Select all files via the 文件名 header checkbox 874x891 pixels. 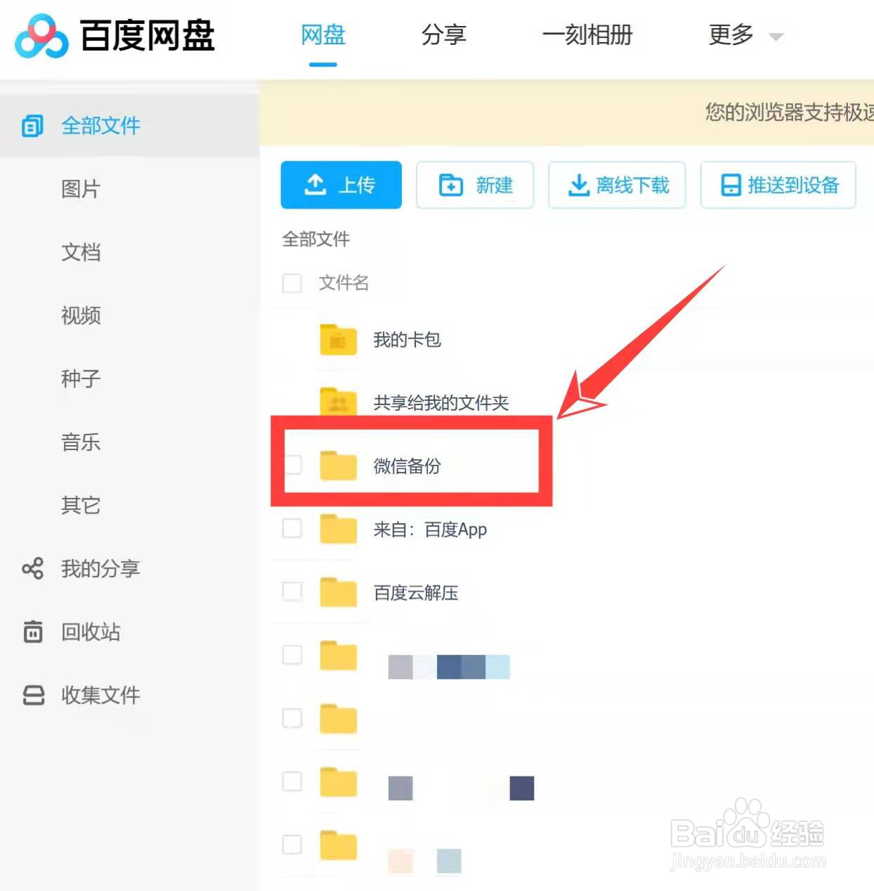point(292,283)
